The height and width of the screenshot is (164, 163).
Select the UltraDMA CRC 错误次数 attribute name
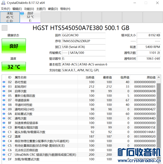[x=45, y=155]
